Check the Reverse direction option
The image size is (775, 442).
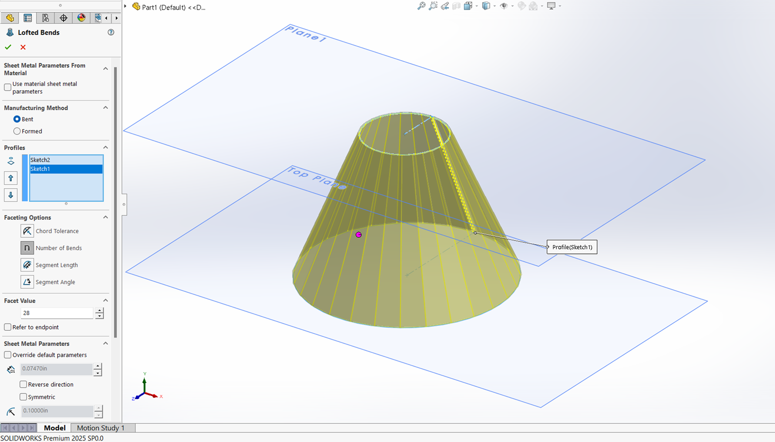tap(23, 384)
